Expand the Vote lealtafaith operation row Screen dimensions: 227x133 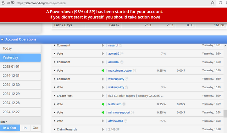click(x=55, y=104)
